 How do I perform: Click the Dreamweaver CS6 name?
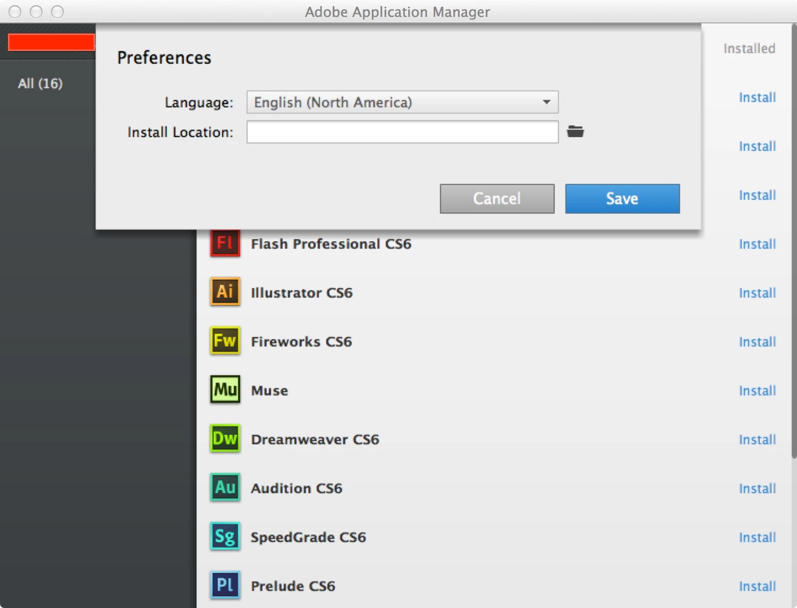point(315,440)
